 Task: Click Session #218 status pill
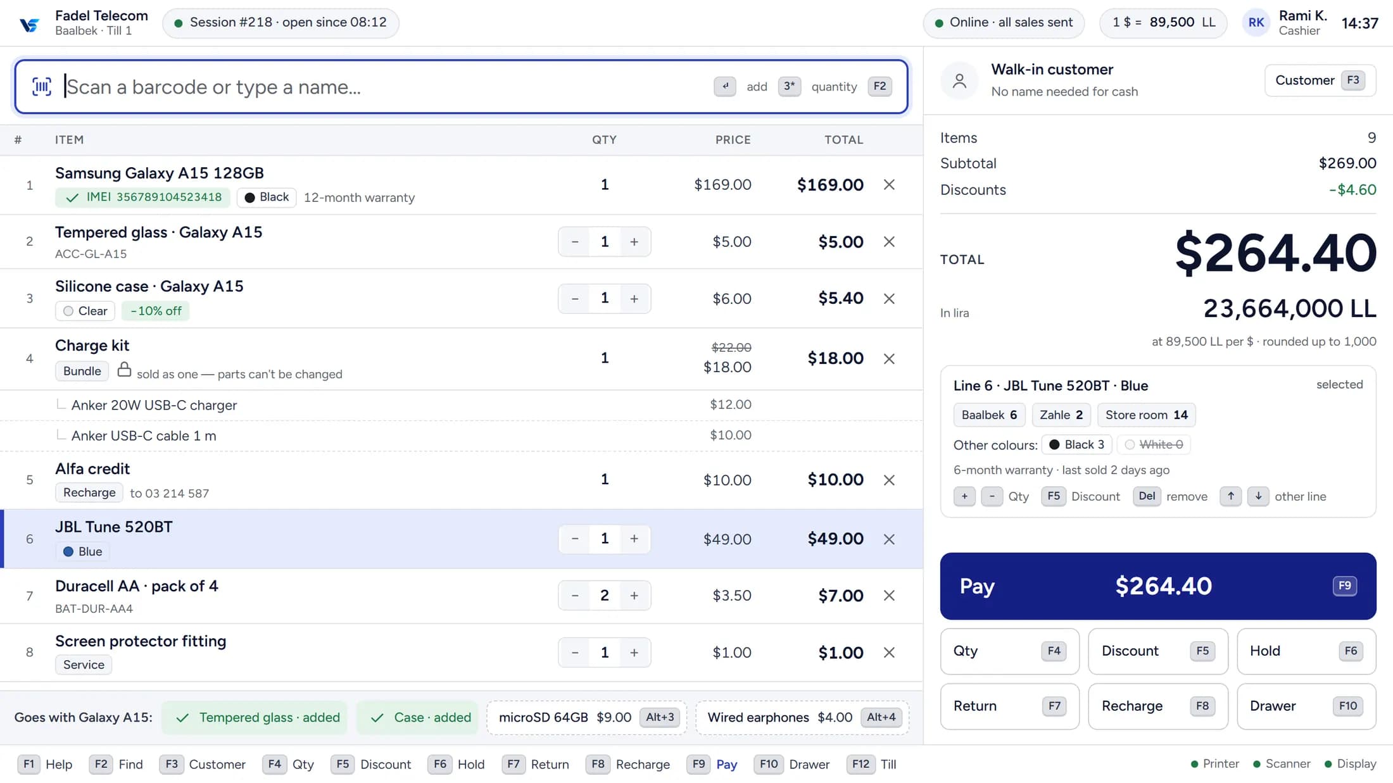point(280,23)
